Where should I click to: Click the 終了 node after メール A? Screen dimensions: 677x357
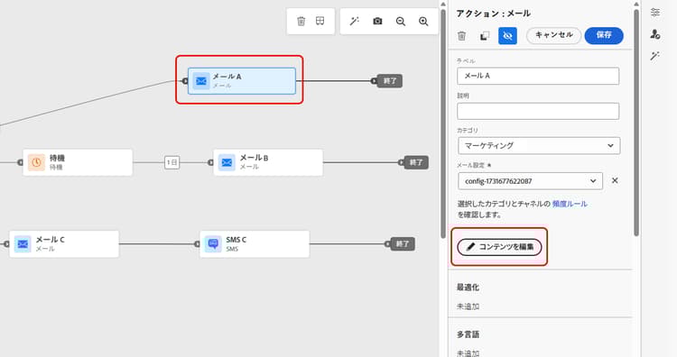pyautogui.click(x=389, y=81)
